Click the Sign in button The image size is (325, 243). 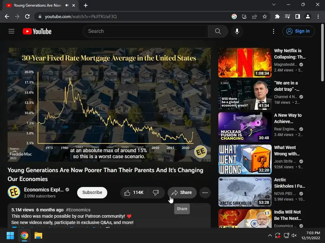(x=298, y=31)
